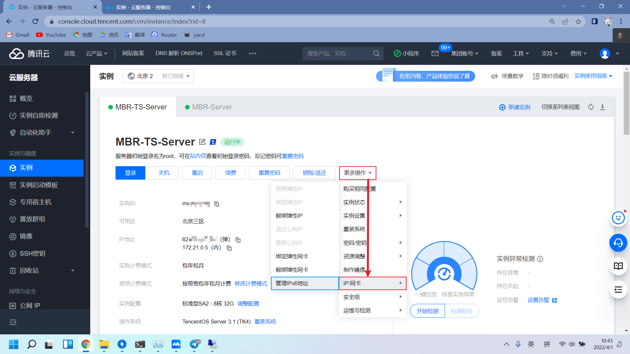Click the more options ellipsis in top nav
Screen dimensions: 630x354
tap(252, 53)
